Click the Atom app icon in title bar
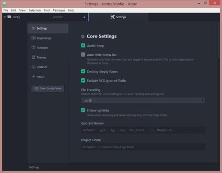This screenshot has width=222, height=173. (4, 4)
